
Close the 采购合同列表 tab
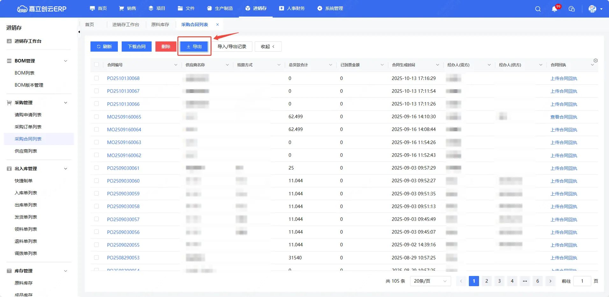pos(218,25)
